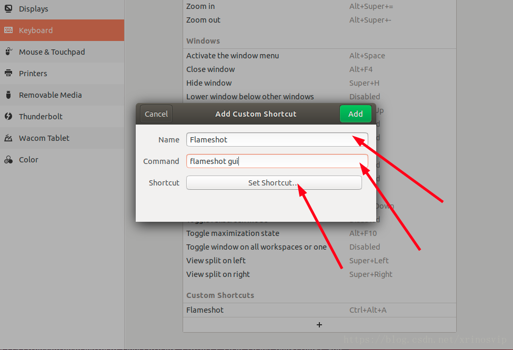Screen dimensions: 513x350
Task: Open Wacom Tablet settings
Action: pyautogui.click(x=62, y=138)
